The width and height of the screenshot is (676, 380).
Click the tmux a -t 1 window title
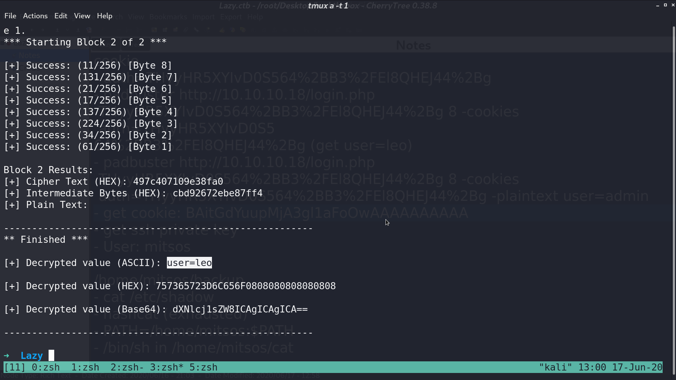point(328,6)
